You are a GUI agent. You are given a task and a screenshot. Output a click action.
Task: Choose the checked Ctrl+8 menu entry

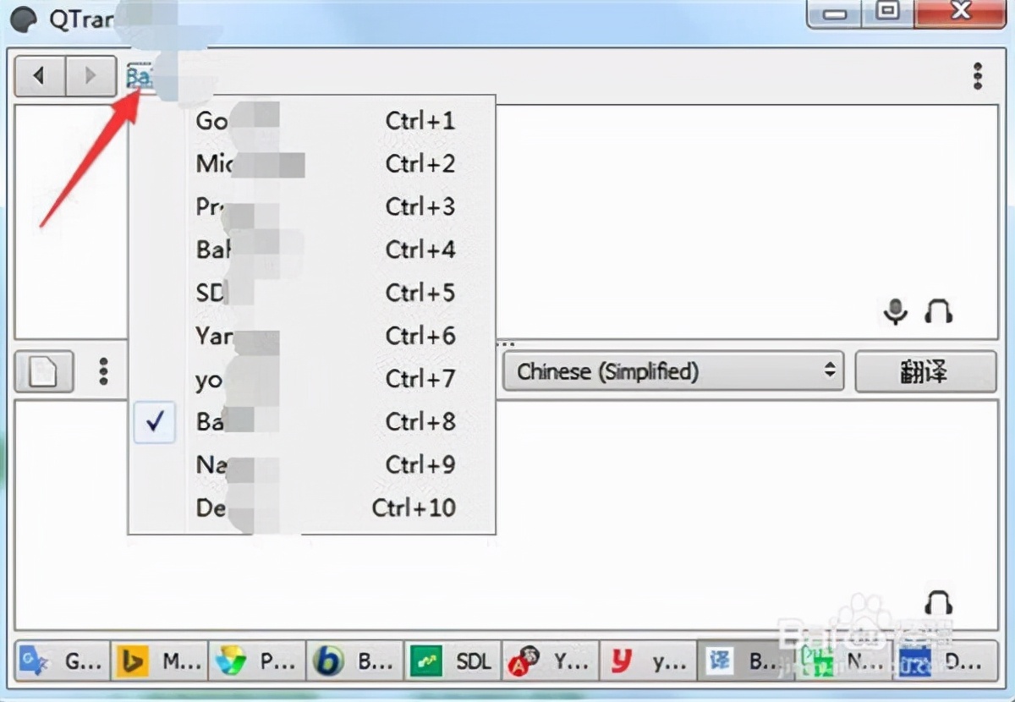coord(311,422)
